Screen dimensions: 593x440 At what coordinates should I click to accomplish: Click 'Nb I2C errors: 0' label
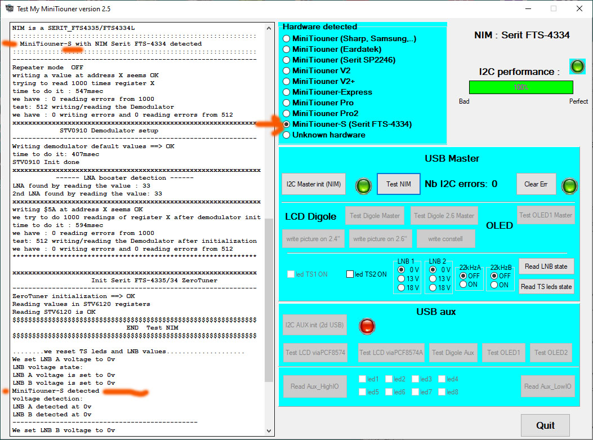(x=461, y=184)
